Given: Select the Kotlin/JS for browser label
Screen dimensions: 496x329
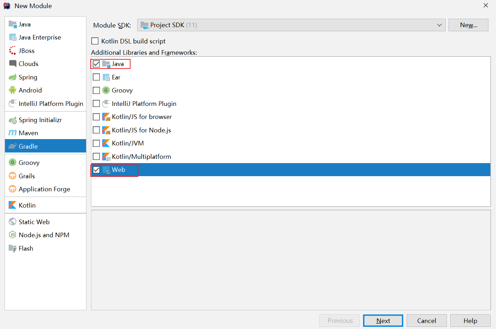Looking at the screenshot, I should pos(142,117).
